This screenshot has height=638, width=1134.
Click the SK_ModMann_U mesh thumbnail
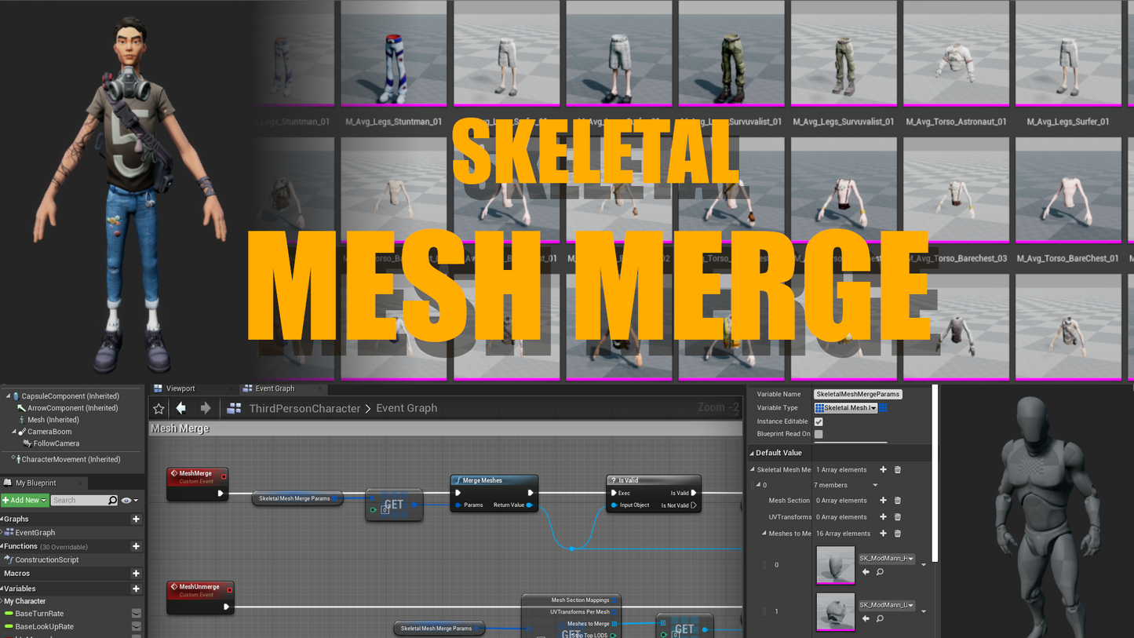pos(836,612)
